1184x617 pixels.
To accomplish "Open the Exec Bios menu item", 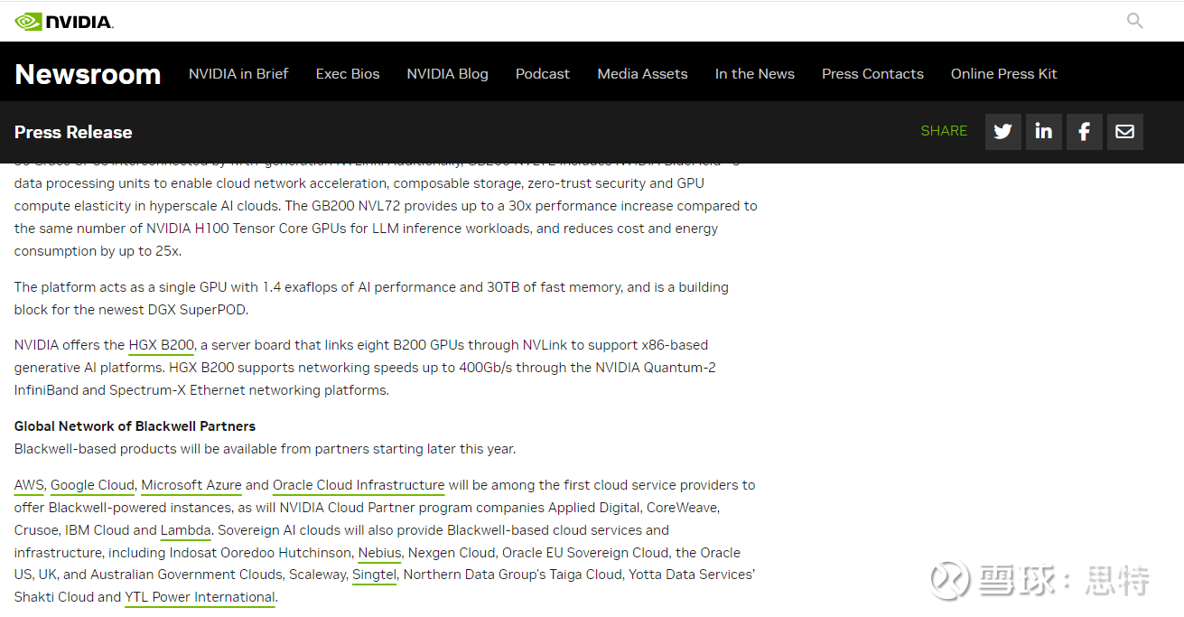I will 348,74.
